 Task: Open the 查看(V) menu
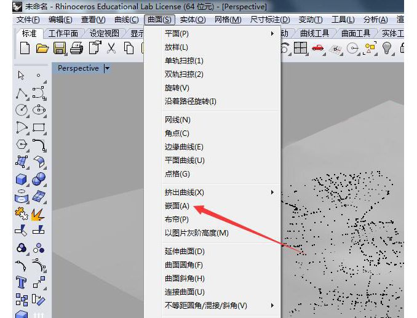point(93,20)
